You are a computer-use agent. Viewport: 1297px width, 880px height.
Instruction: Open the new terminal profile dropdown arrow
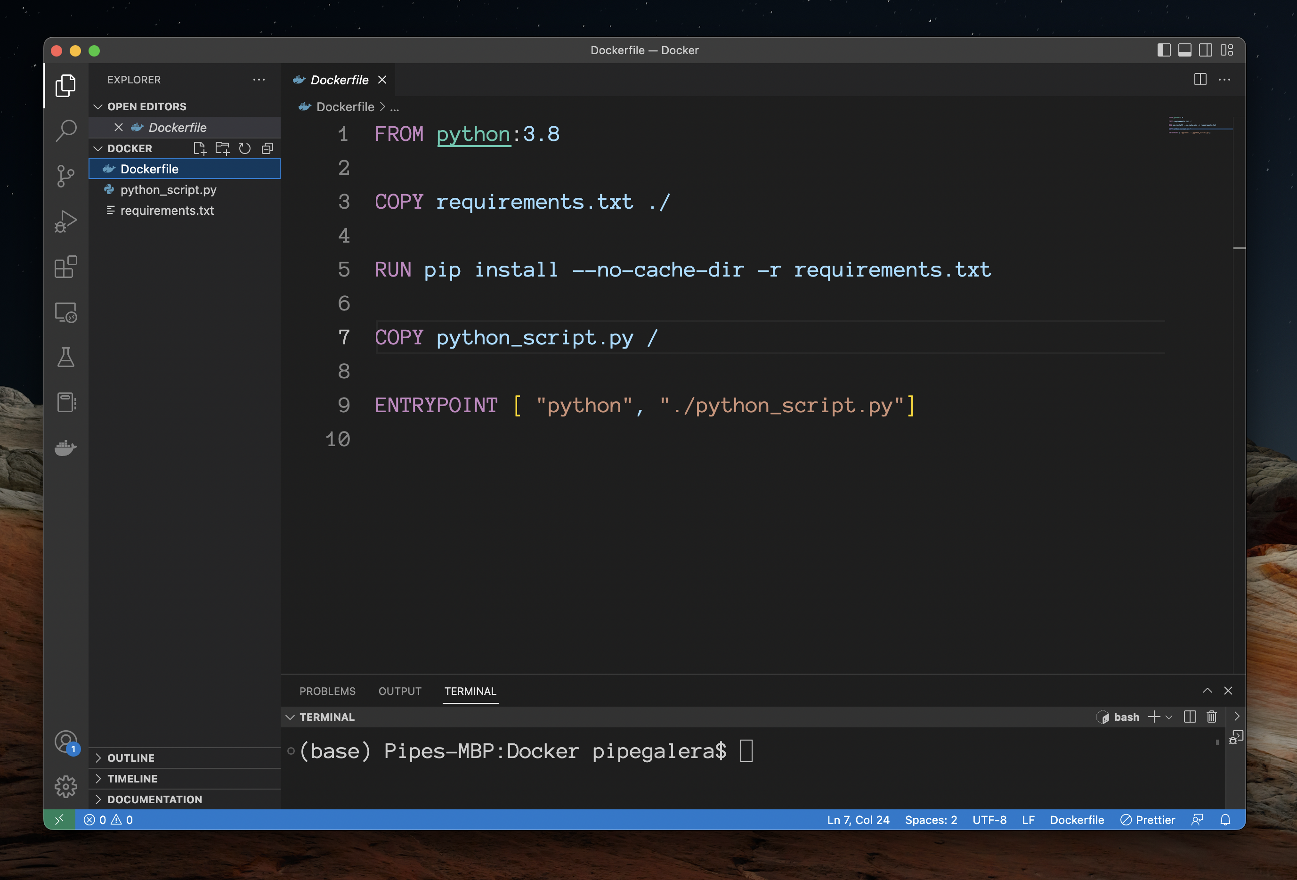pyautogui.click(x=1169, y=717)
